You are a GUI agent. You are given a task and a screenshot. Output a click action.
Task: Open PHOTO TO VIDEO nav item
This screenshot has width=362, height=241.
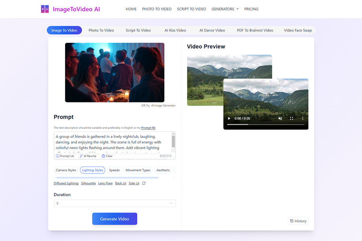(157, 9)
